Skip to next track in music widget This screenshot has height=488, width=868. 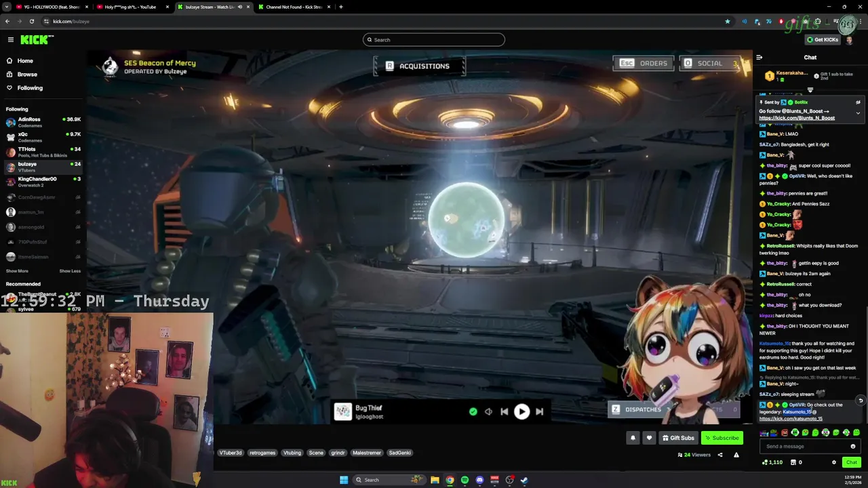(539, 411)
